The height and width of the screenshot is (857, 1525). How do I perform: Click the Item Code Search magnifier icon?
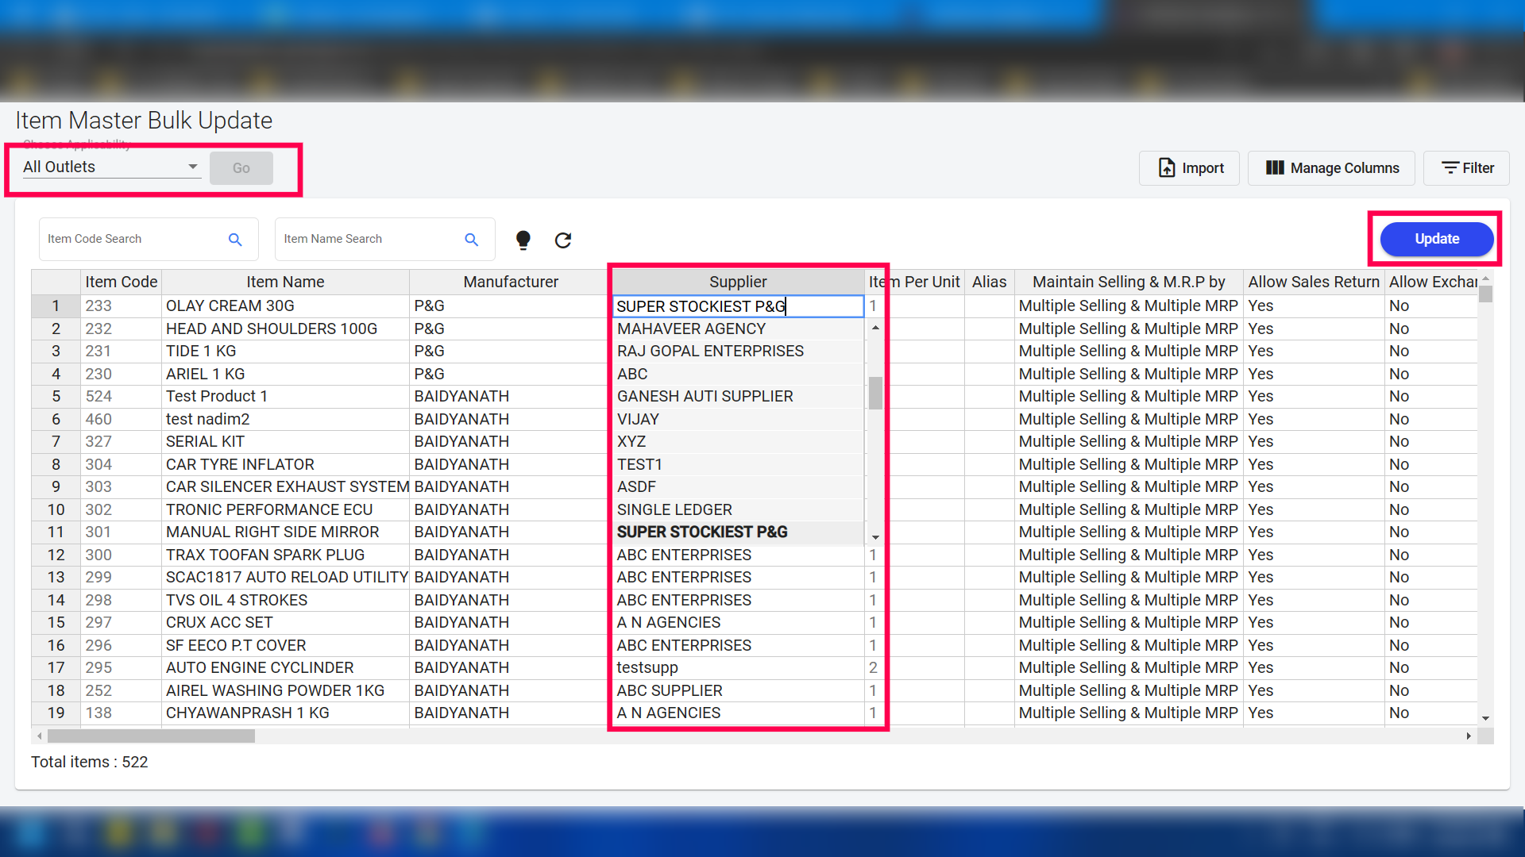click(x=235, y=240)
